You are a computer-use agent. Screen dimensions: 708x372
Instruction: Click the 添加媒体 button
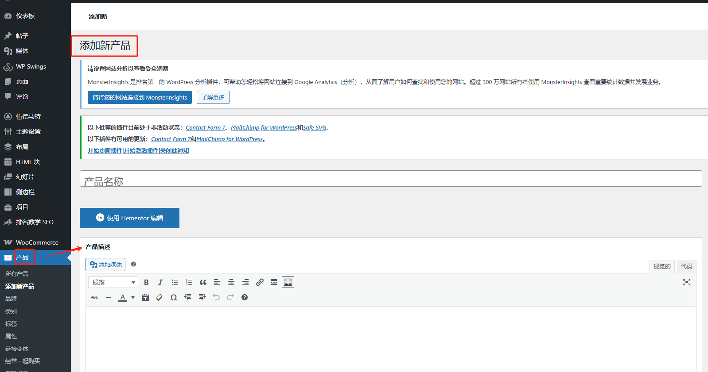(105, 265)
